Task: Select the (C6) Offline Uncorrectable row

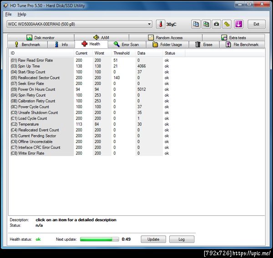Action: click(97, 142)
